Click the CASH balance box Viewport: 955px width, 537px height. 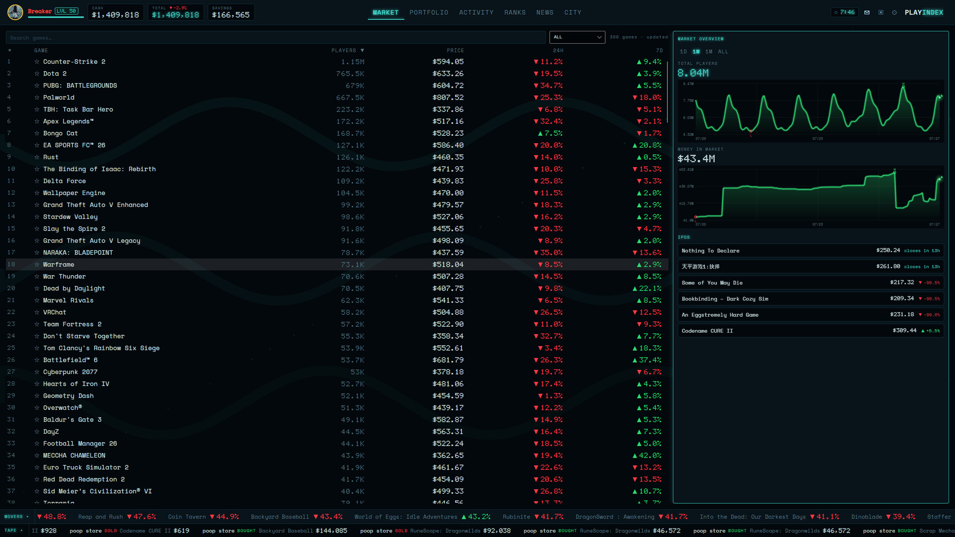click(x=115, y=12)
